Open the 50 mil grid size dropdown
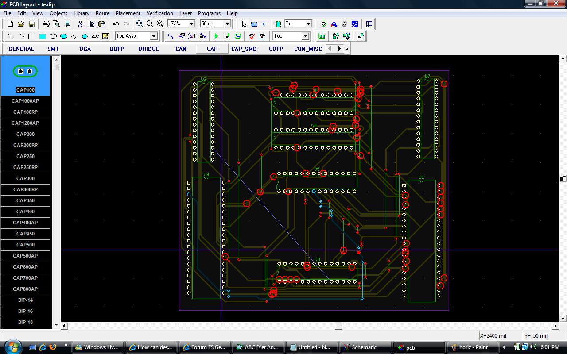Viewport: 567px width, 354px height. pyautogui.click(x=227, y=24)
